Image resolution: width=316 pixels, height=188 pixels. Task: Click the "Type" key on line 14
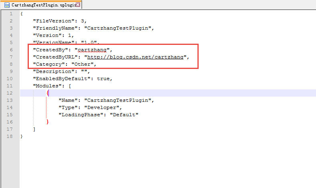(68, 107)
